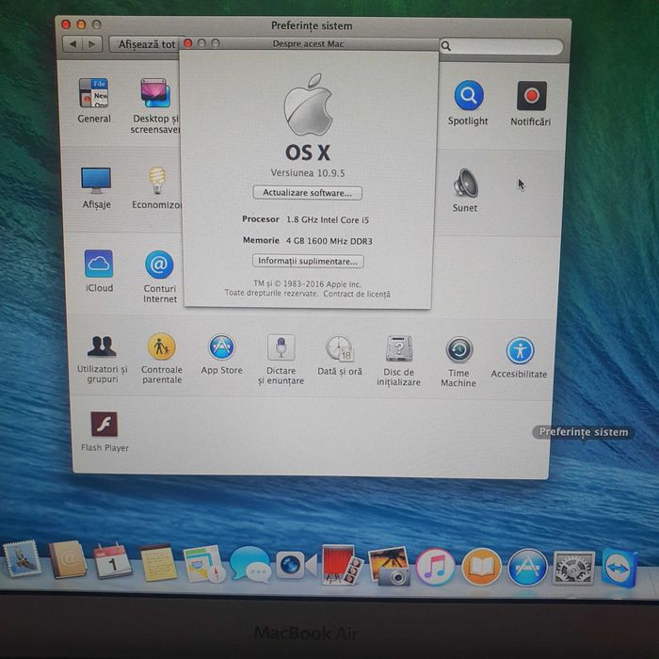Go back with toolbar back arrow

pyautogui.click(x=73, y=43)
